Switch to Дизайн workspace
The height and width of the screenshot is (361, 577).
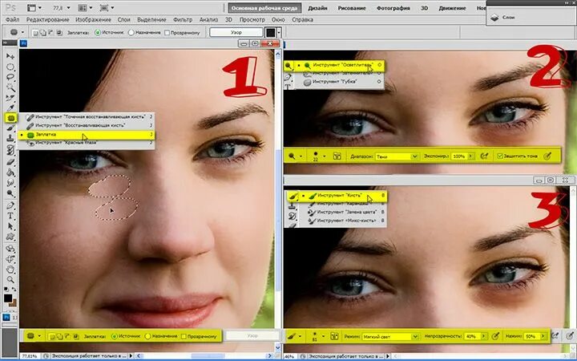pos(318,8)
